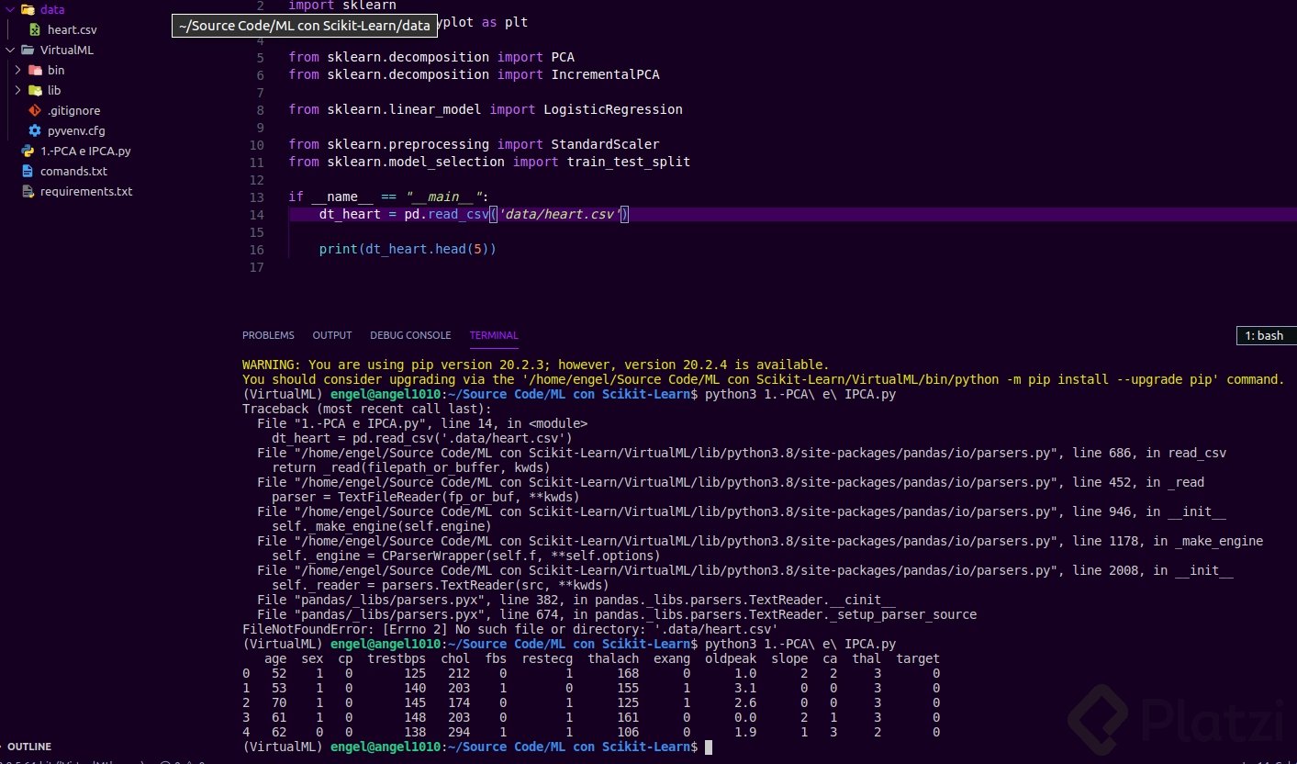
Task: Click the gear icon beside pyvenv.cfg
Action: pyautogui.click(x=35, y=130)
